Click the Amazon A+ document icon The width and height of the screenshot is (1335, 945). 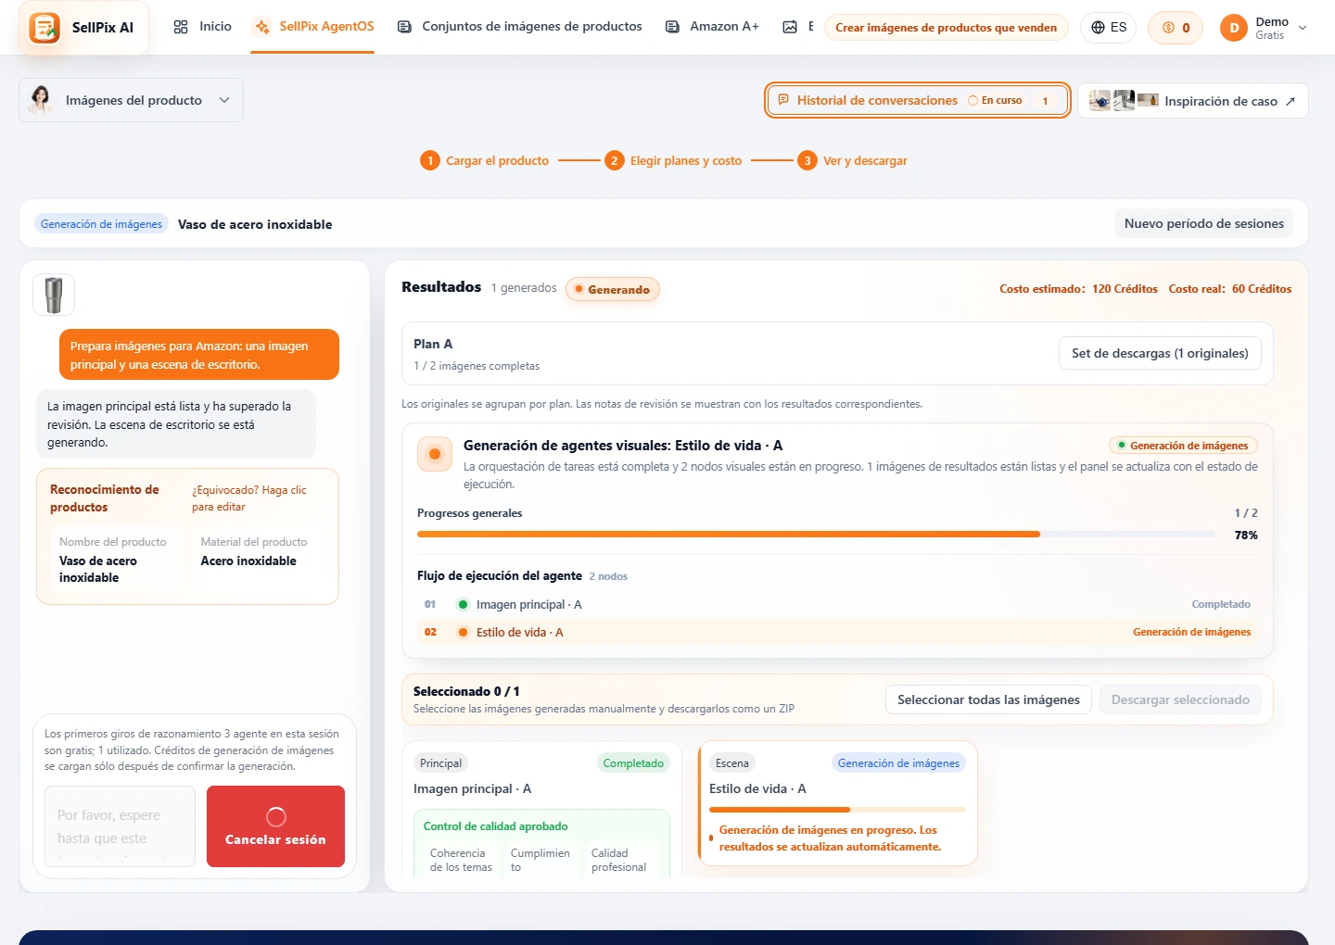[672, 27]
